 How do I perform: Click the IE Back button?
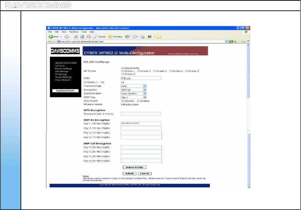coord(54,37)
